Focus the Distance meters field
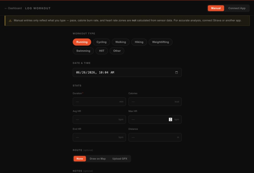254x173 pixels. (x=155, y=137)
